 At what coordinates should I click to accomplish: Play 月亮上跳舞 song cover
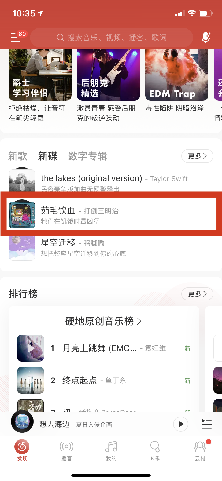click(31, 348)
